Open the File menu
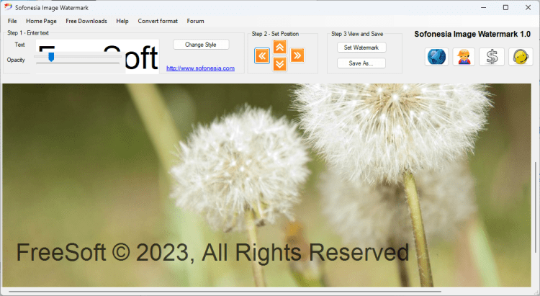 [12, 21]
